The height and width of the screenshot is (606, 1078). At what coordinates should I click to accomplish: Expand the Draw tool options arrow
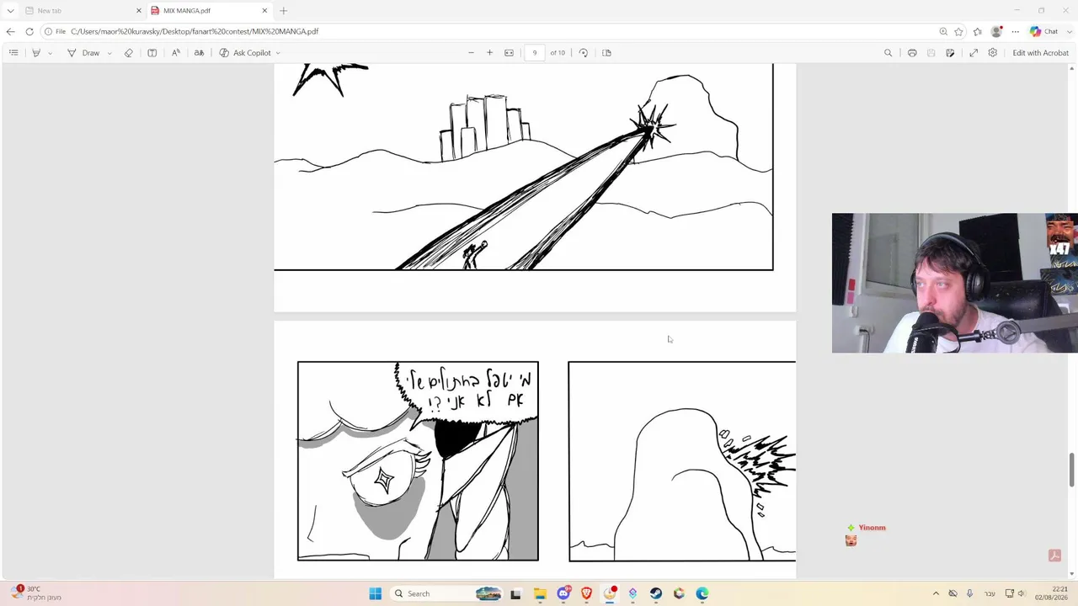(109, 53)
